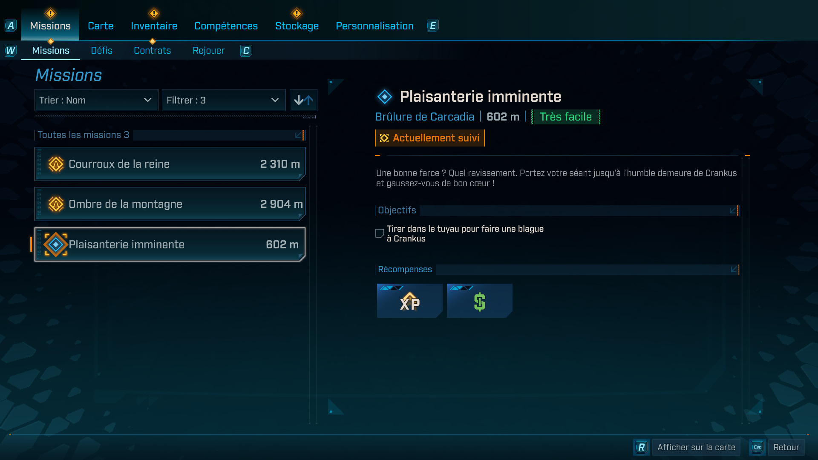Screen dimensions: 818x460
Task: Check the Tirer dans le tuyau objective box
Action: [x=380, y=233]
